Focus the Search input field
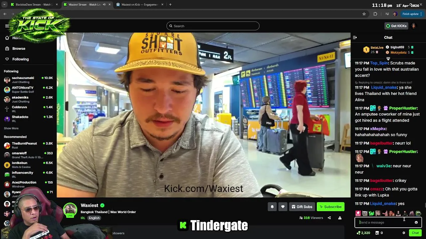Viewport: 426px width, 239px height. (213, 26)
